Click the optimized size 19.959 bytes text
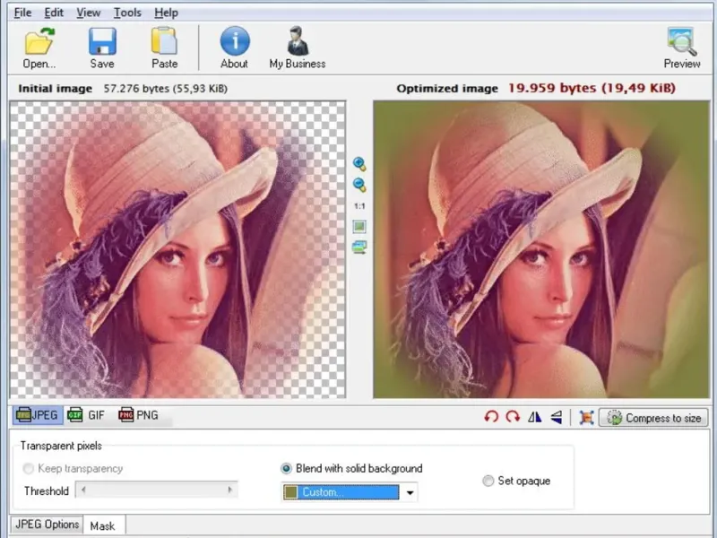717x538 pixels. point(592,88)
